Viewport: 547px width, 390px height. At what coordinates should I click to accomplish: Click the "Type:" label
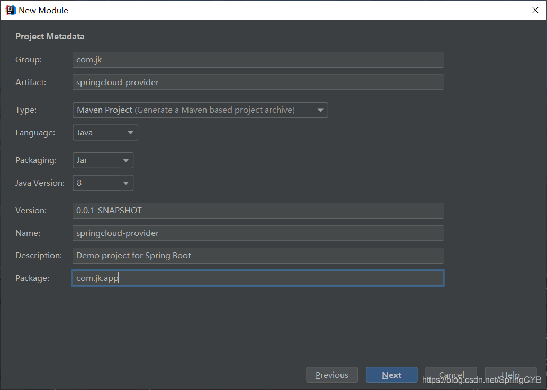[26, 110]
